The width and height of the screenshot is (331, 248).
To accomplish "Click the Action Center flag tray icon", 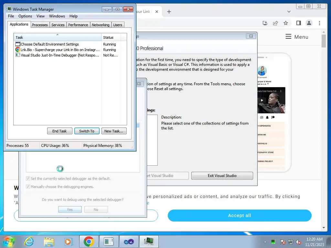I will tap(283, 242).
